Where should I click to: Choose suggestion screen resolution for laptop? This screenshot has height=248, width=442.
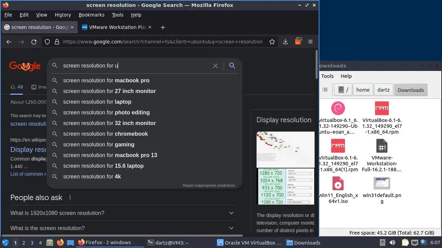point(144,102)
